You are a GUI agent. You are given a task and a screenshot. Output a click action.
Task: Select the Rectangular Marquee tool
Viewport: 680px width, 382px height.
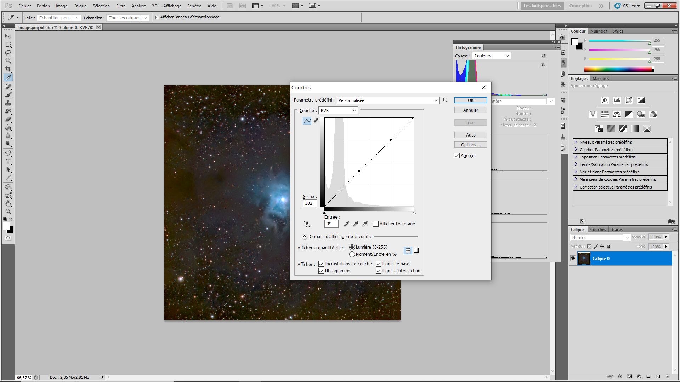point(8,45)
